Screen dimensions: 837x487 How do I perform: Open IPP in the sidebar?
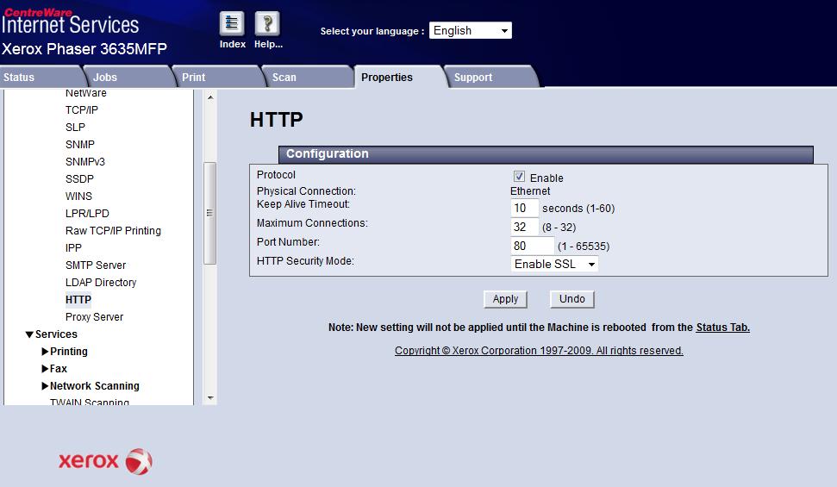coord(73,247)
